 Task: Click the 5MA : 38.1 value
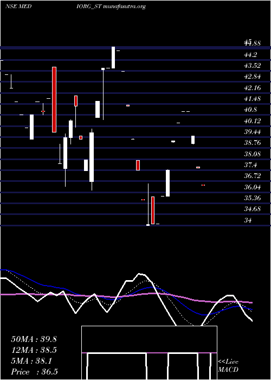(31, 361)
